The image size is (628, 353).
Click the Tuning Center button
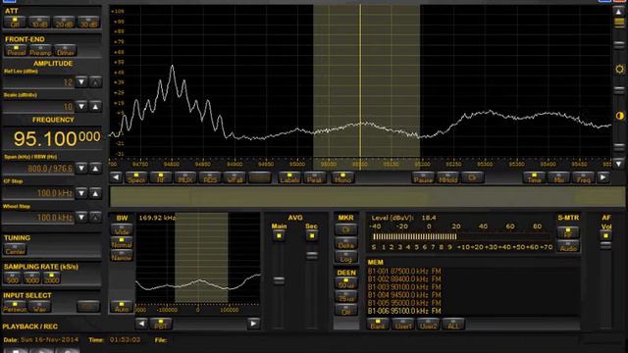16,250
